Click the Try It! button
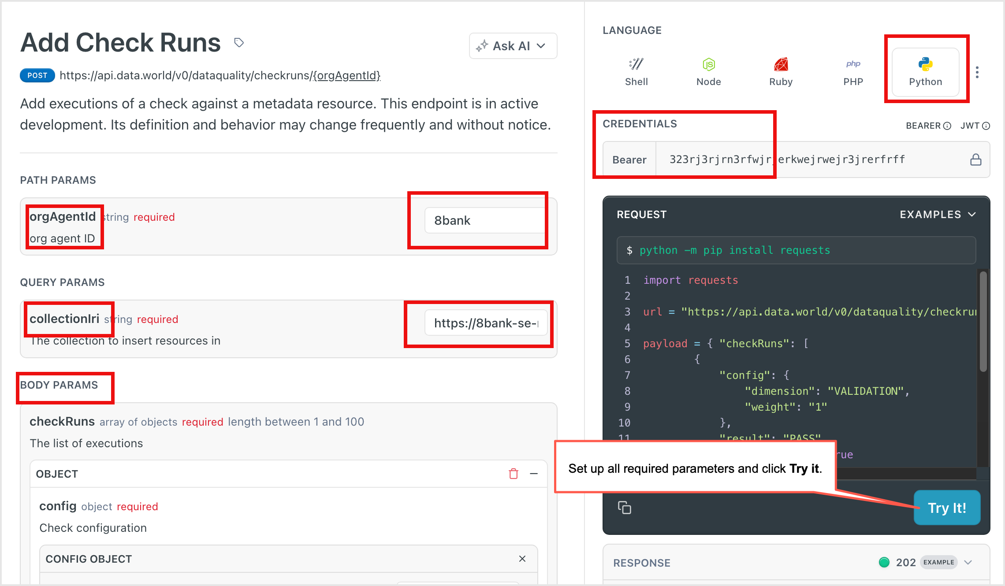Viewport: 1005px width, 586px height. 947,508
